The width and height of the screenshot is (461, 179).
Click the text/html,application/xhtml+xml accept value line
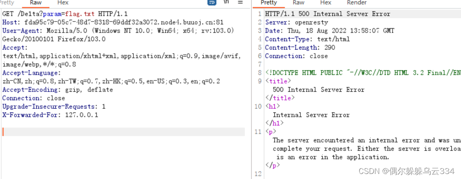(x=122, y=56)
